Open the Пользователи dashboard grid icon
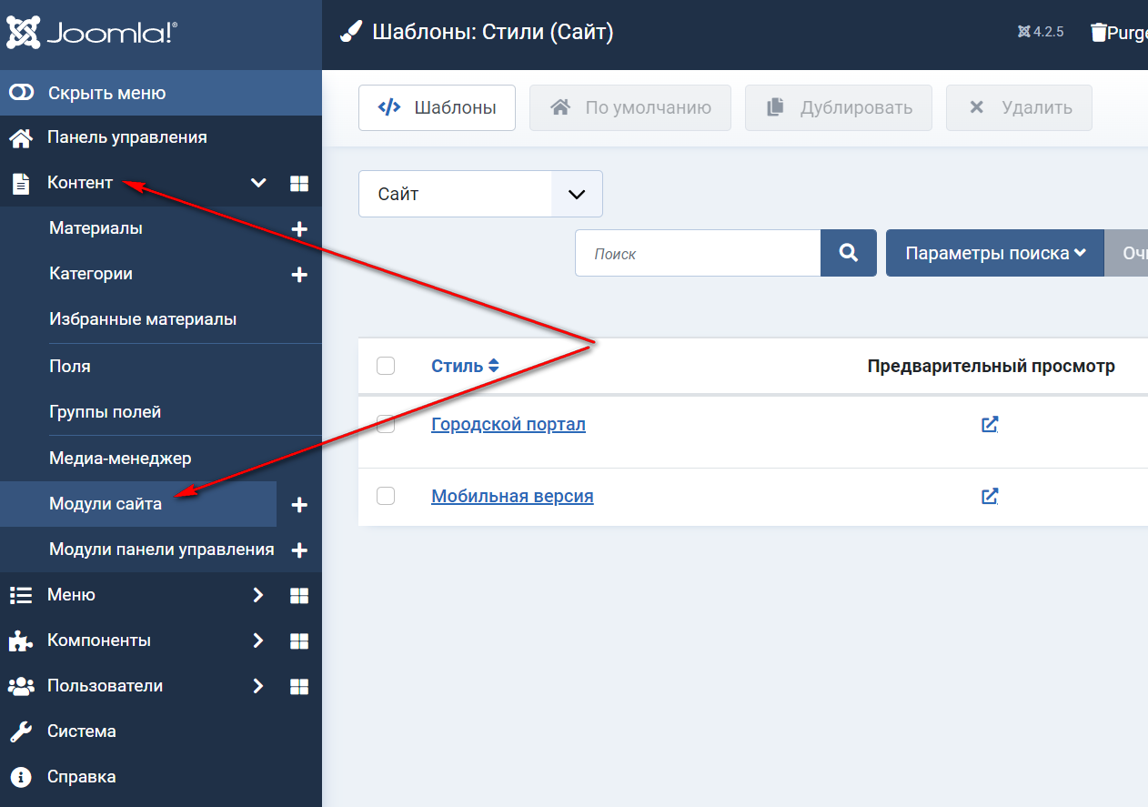The width and height of the screenshot is (1148, 807). pyautogui.click(x=299, y=687)
